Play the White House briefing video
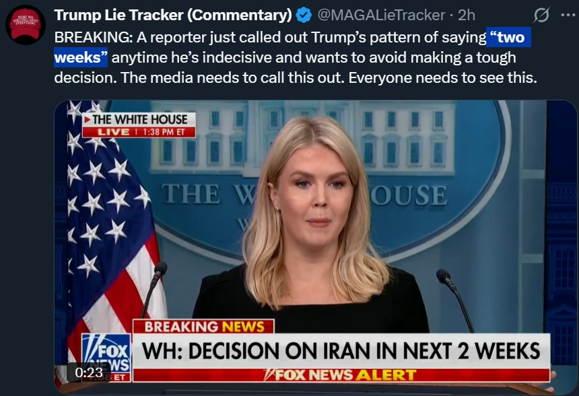Screen dimensions: 579x396 (315, 246)
